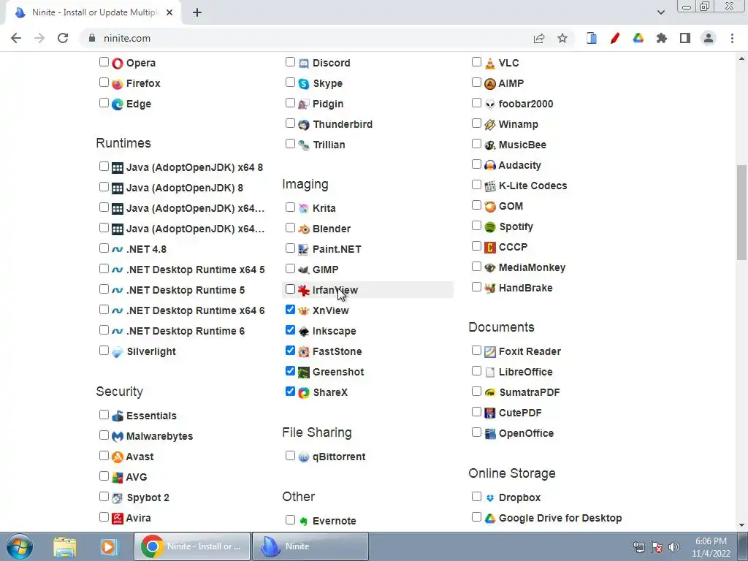Click the volume speaker tray icon
The height and width of the screenshot is (561, 748).
[x=674, y=547]
